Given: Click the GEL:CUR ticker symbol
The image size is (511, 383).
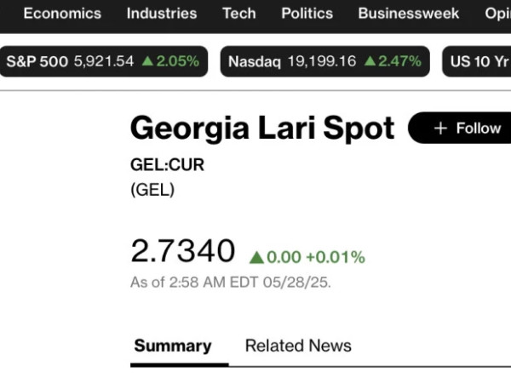Looking at the screenshot, I should 167,165.
